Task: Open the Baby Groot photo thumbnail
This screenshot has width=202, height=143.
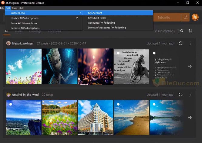Action: point(59,66)
